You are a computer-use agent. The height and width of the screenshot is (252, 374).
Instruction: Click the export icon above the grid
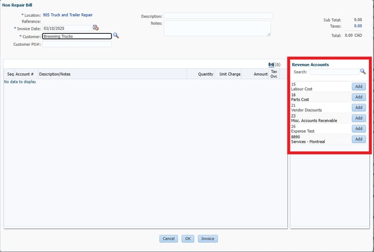tap(271, 64)
